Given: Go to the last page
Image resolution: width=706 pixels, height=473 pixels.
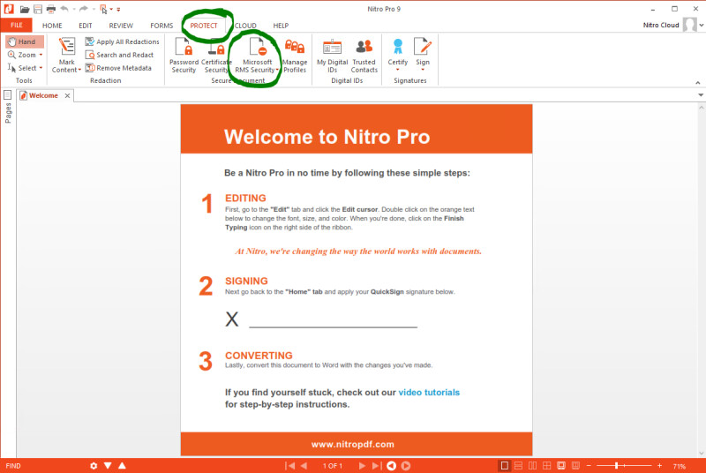Looking at the screenshot, I should click(x=377, y=466).
